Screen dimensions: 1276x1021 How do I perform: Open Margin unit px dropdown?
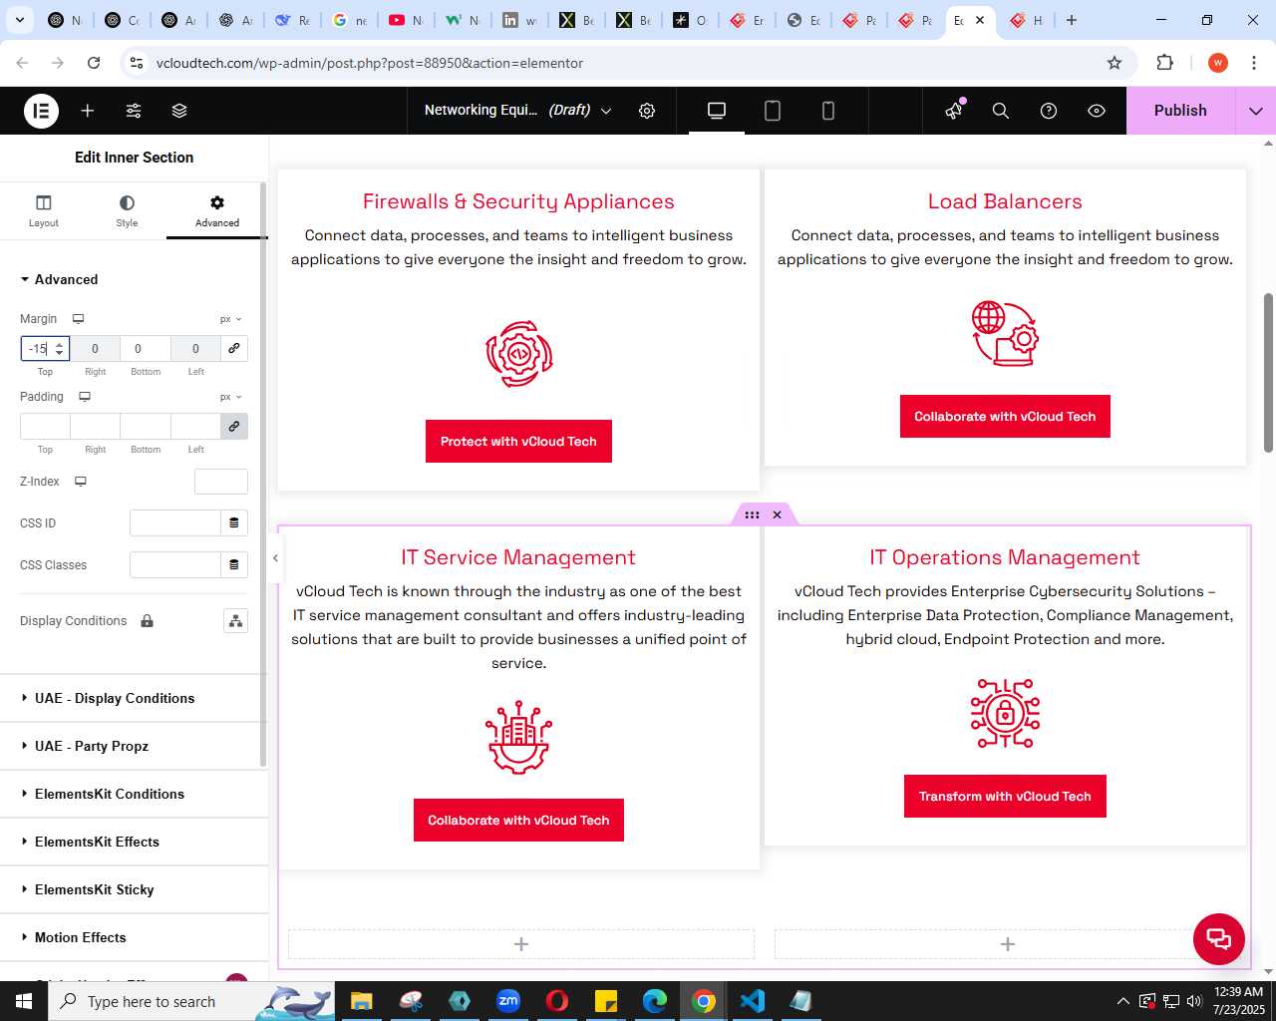tap(230, 319)
